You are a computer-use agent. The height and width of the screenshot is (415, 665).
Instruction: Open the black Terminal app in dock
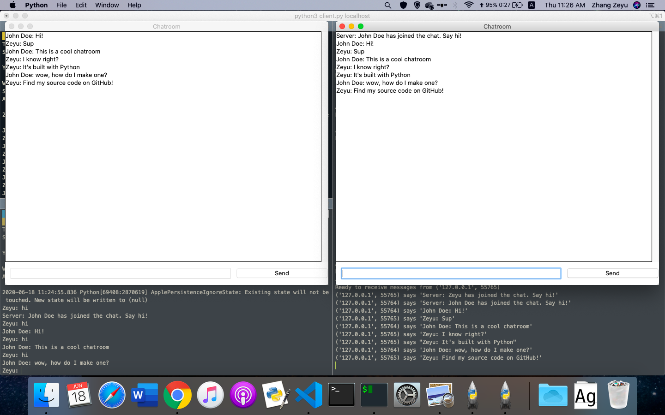coord(341,395)
